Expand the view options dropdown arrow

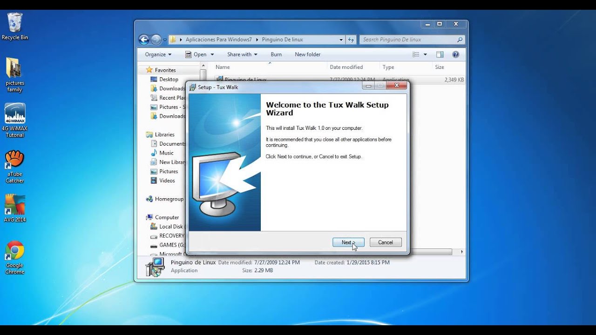pos(425,54)
